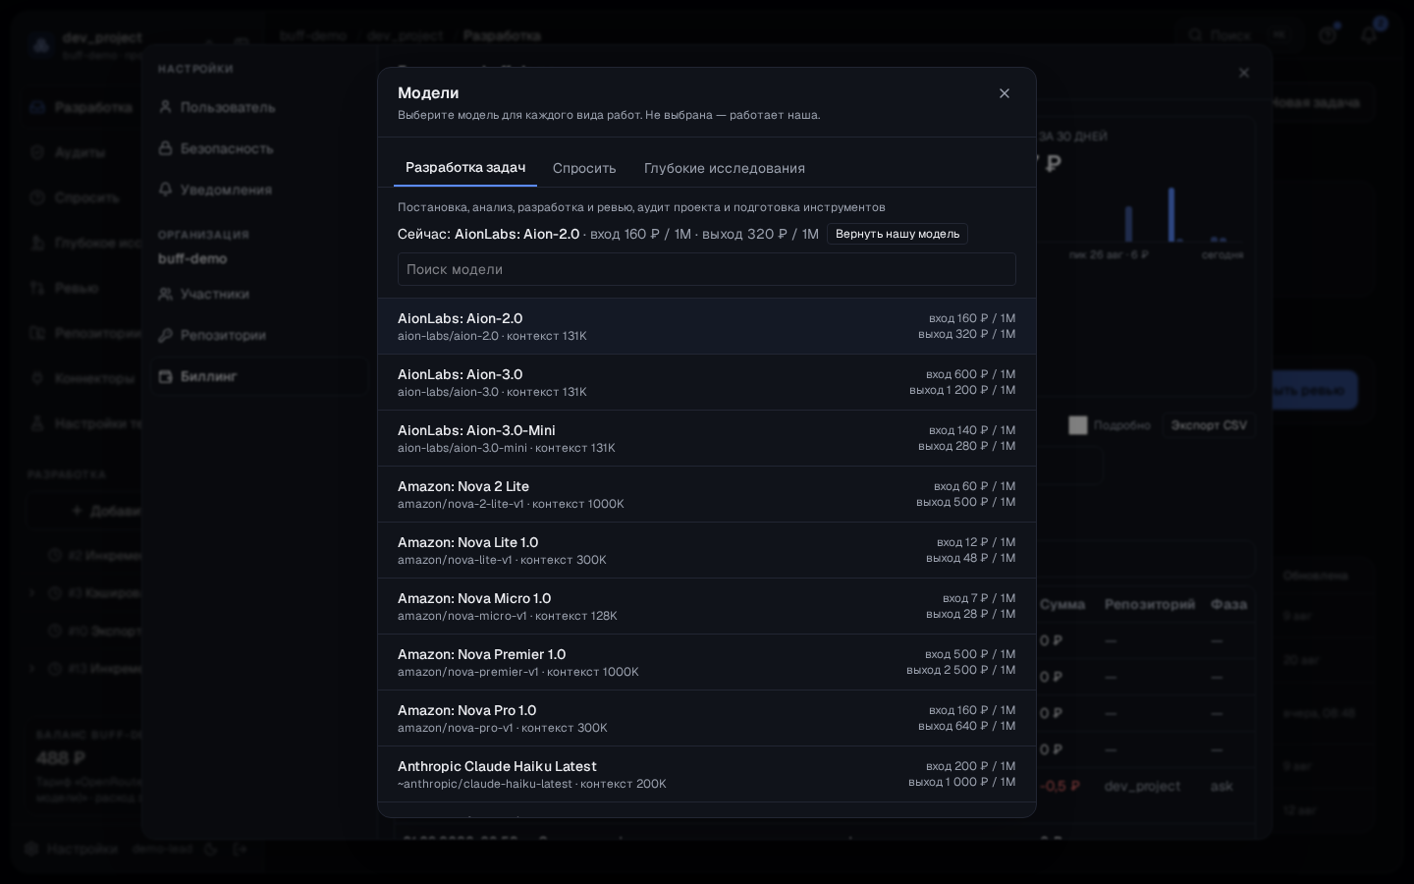Switch to the Разработка задач tab
The height and width of the screenshot is (884, 1414).
point(465,167)
